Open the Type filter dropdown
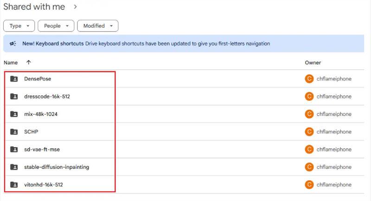This screenshot has height=201, width=371. [x=19, y=26]
